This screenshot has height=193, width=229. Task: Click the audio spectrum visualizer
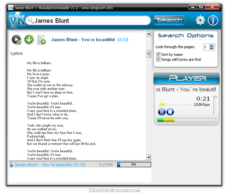[175, 103]
